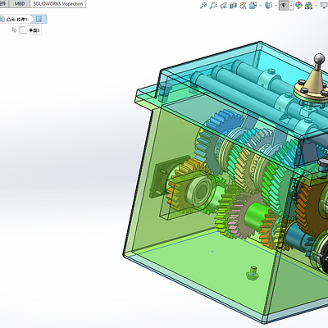Image resolution: width=328 pixels, height=328 pixels.
Task: Open the Apply Scene icon
Action: pos(308,5)
